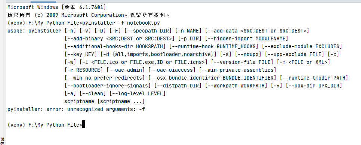The width and height of the screenshot is (361, 145).
Task: Click the [--log-level LEVEL] option text
Action: pos(138,94)
